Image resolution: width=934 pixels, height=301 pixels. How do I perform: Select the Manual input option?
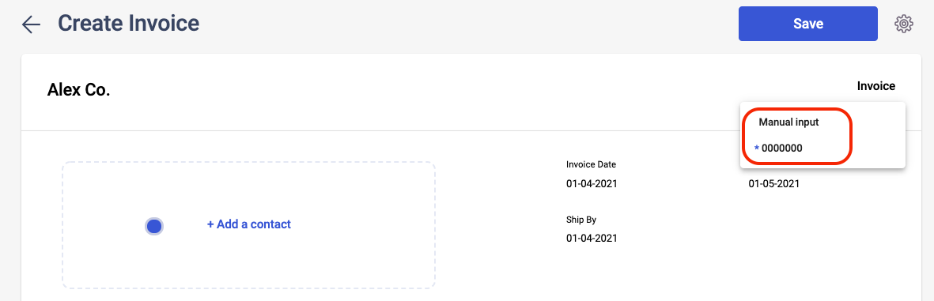pyautogui.click(x=788, y=122)
